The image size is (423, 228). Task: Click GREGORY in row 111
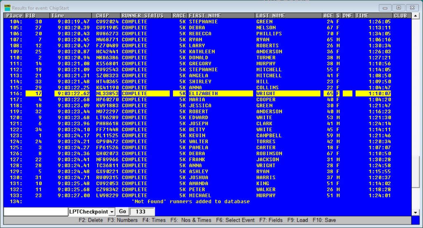[x=200, y=63]
